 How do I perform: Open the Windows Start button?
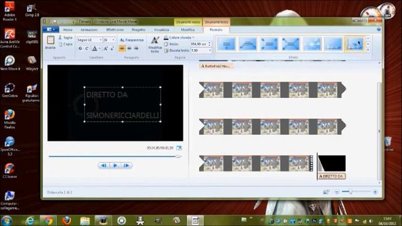pos(7,220)
